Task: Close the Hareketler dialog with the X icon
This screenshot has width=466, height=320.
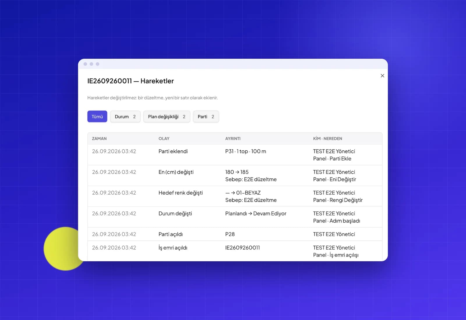Action: 382,76
